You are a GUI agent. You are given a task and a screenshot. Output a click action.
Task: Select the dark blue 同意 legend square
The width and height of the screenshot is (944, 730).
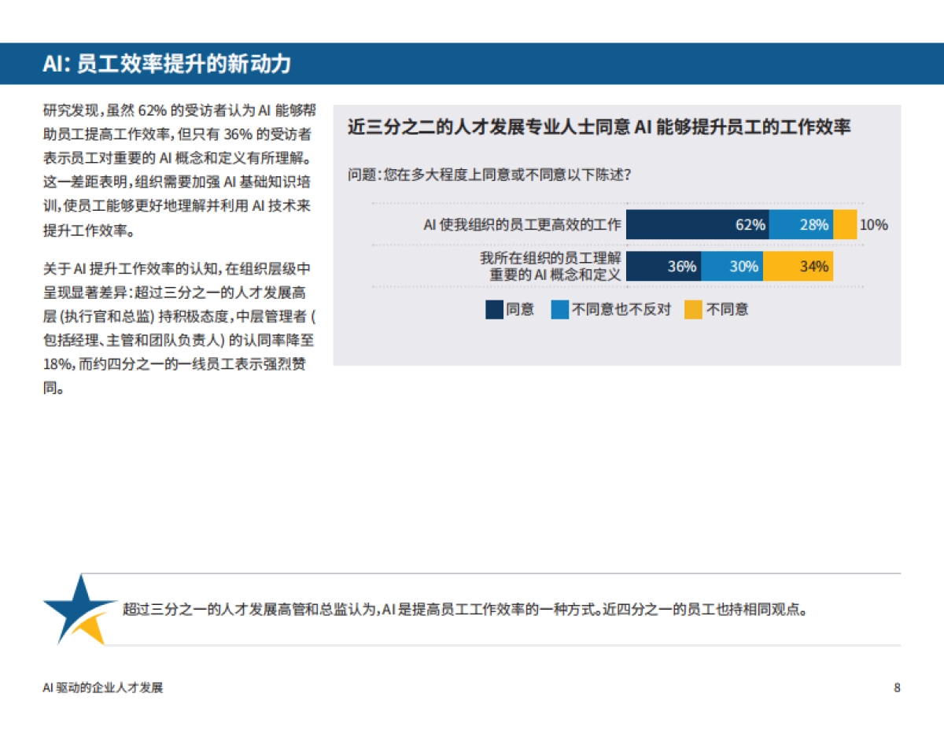(x=492, y=309)
